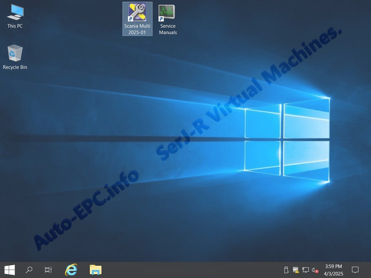Click the 'Service Manuals' label text
The image size is (371, 278).
168,29
